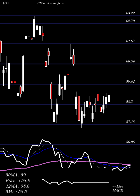The width and height of the screenshot is (140, 196).
Task: Click the Price : 58.8 reading
Action: coord(18,181)
